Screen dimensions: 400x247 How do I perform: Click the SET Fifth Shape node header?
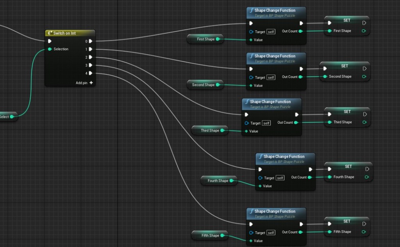click(347, 221)
